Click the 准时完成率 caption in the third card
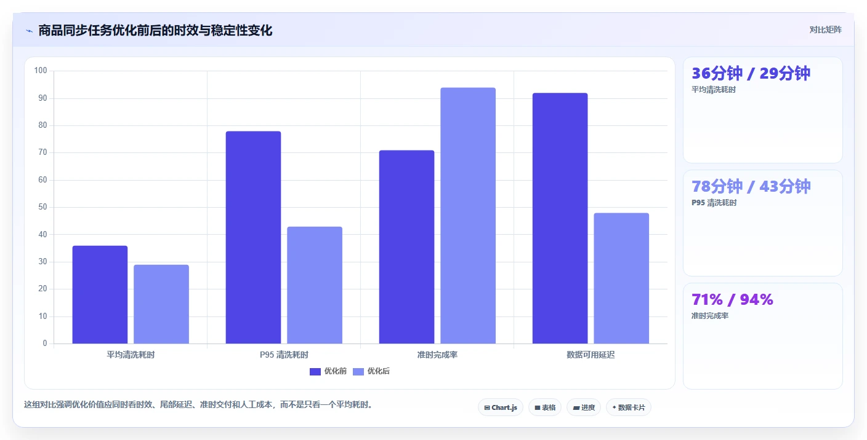This screenshot has width=867, height=440. 710,316
